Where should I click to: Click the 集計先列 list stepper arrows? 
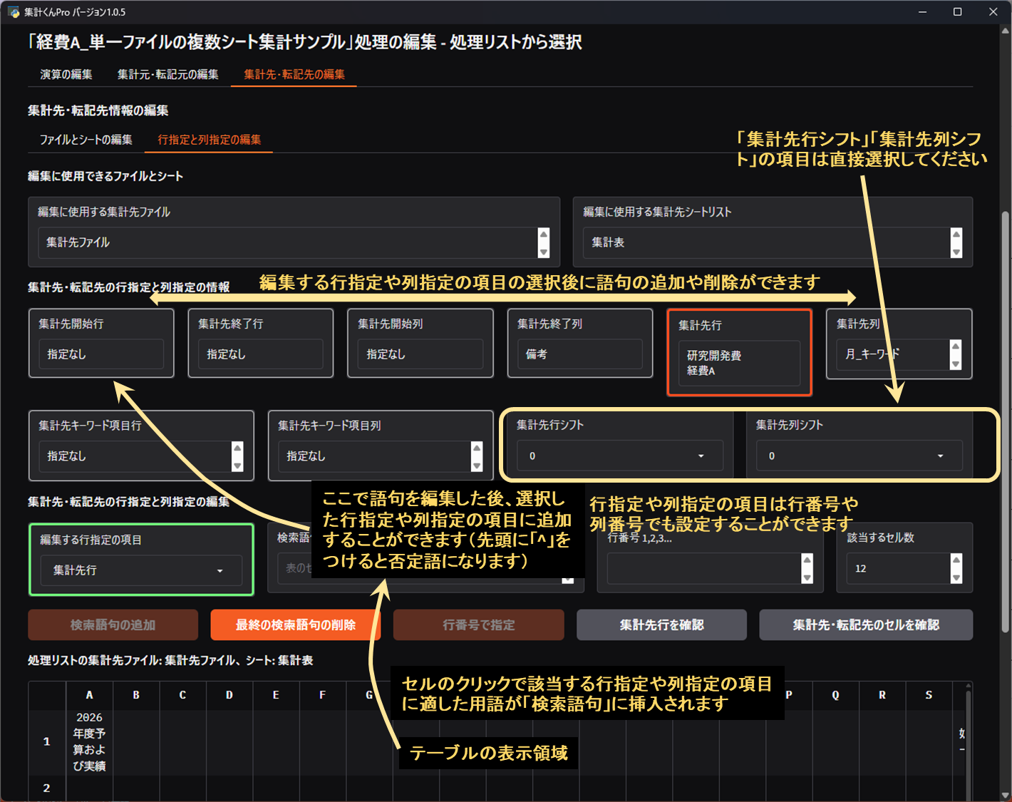(956, 355)
